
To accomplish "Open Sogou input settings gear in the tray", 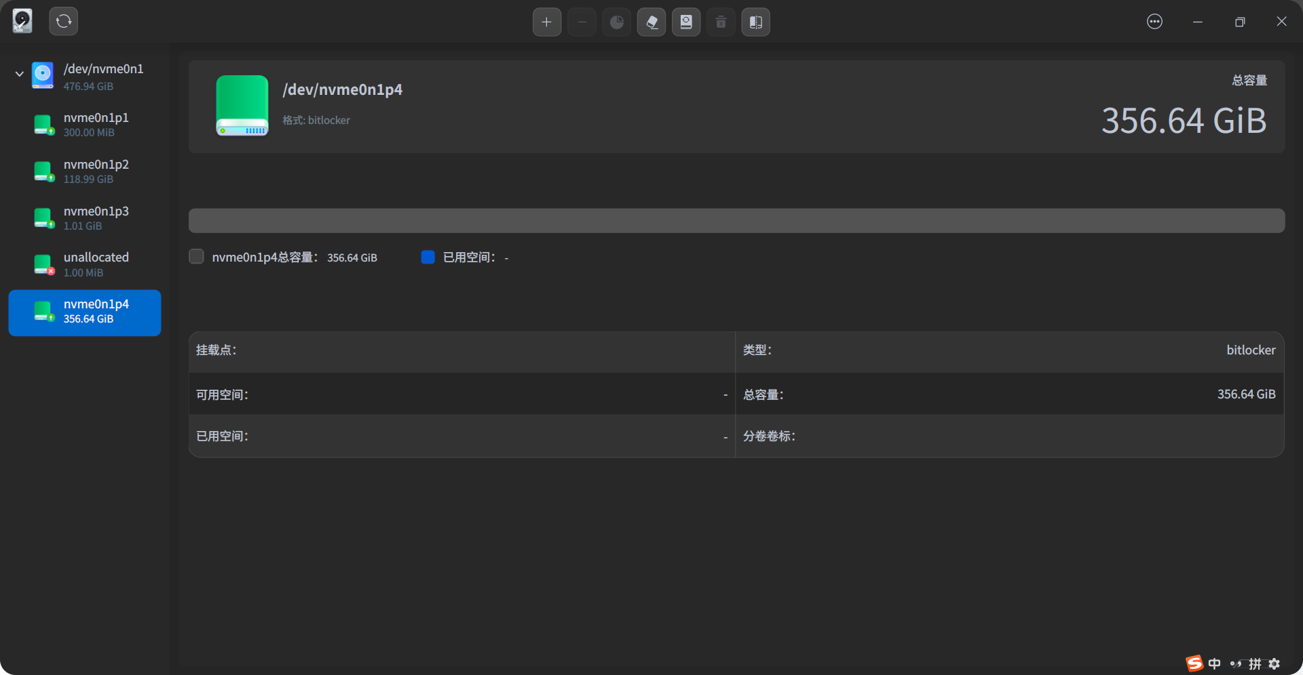I will 1276,664.
